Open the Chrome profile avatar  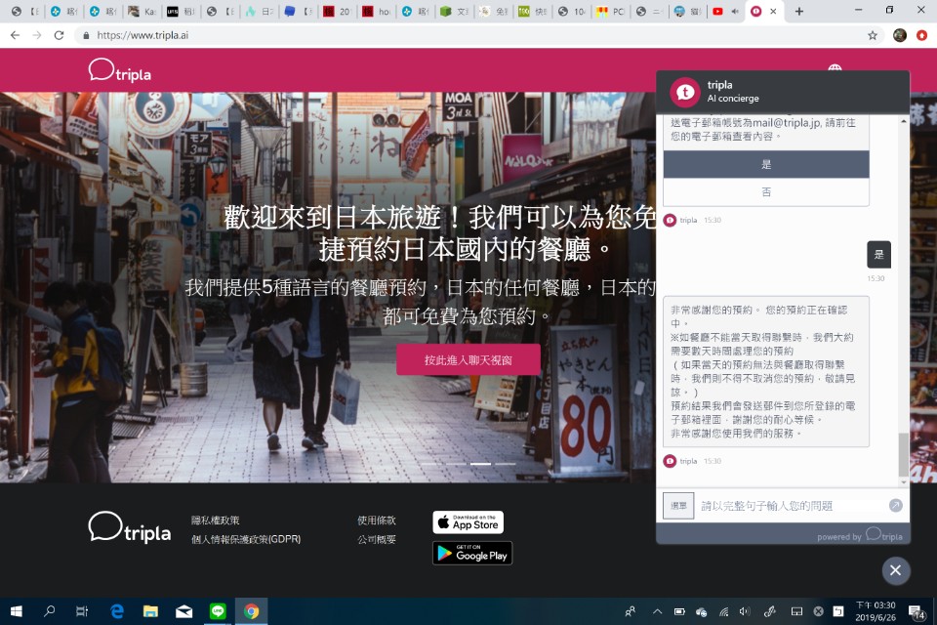click(x=899, y=35)
